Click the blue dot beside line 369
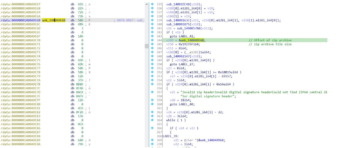Screen dimensions: 339x148 point(152,140)
